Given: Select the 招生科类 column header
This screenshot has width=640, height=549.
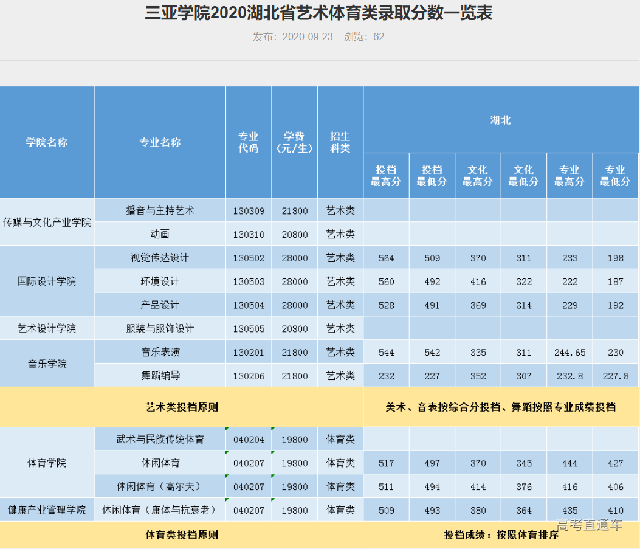Looking at the screenshot, I should [340, 142].
